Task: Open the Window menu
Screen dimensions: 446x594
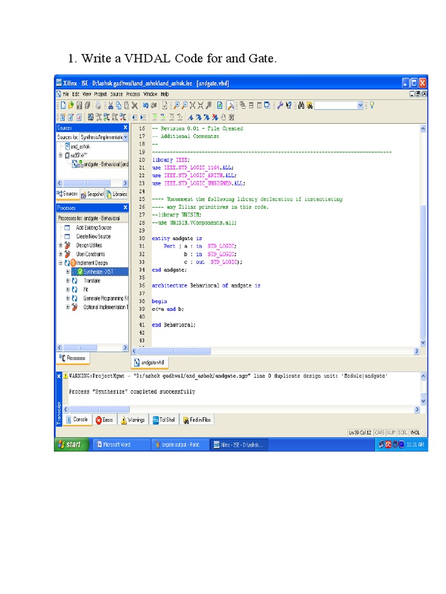Action: 150,94
